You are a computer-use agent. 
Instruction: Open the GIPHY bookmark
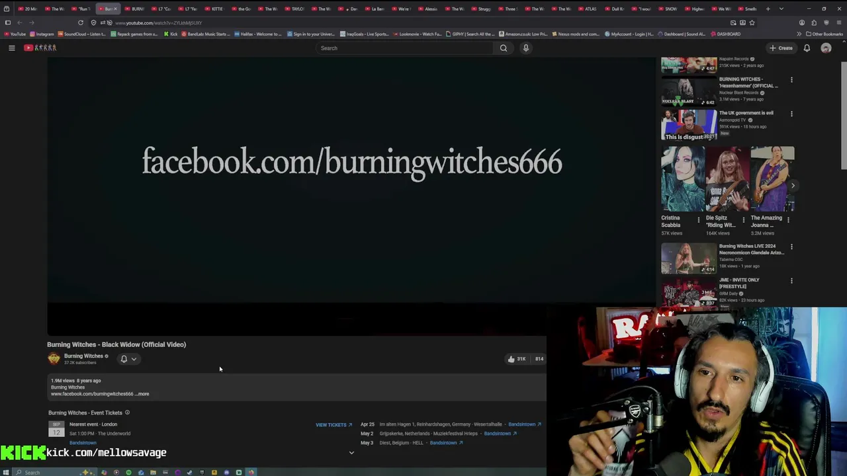(470, 34)
